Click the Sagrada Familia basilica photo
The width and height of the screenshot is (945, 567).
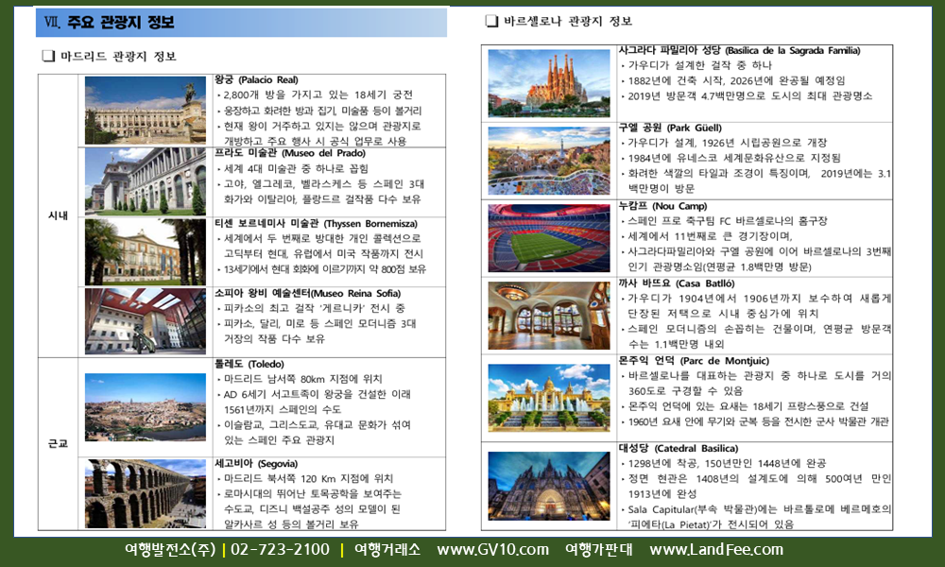click(548, 77)
